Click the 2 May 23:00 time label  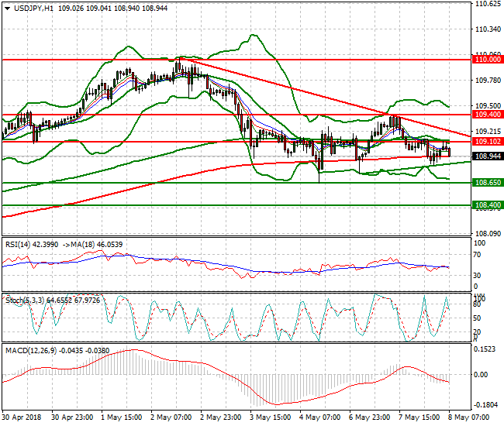[220, 417]
